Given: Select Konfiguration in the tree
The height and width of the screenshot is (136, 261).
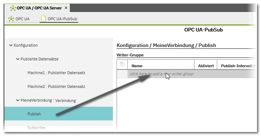Looking at the screenshot, I should coord(26,45).
